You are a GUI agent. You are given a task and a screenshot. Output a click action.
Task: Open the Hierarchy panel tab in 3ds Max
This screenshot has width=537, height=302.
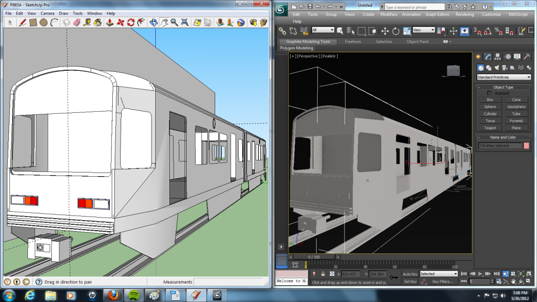[x=498, y=57]
